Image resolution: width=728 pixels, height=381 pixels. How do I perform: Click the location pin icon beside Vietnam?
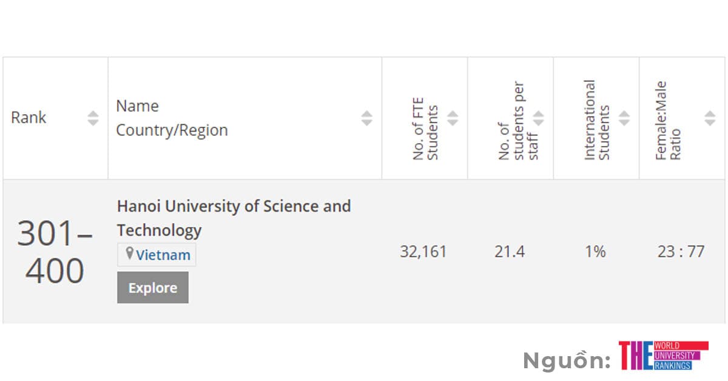tap(129, 254)
